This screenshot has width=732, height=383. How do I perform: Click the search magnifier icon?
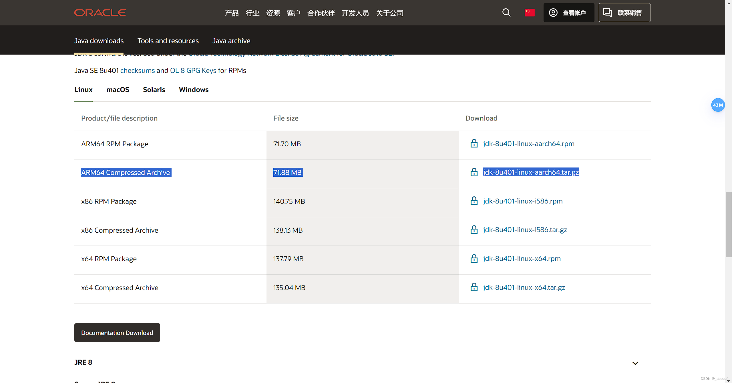click(506, 13)
